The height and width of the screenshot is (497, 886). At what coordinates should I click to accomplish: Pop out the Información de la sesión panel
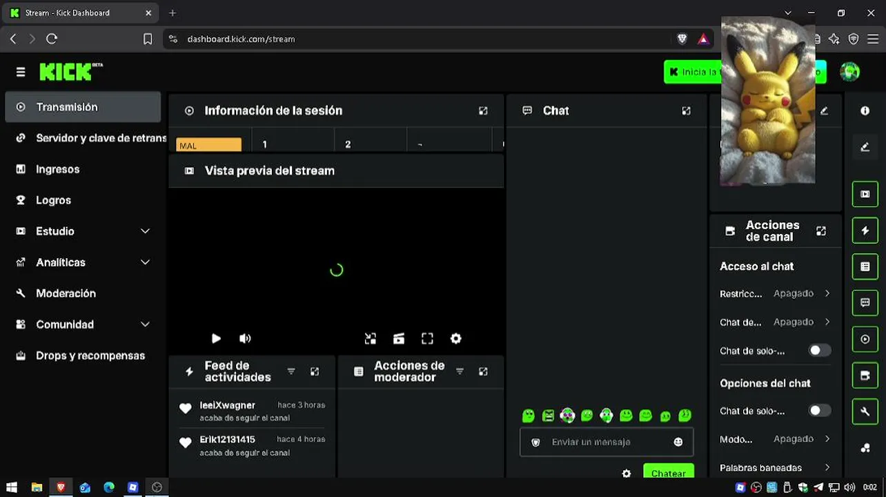click(x=483, y=110)
